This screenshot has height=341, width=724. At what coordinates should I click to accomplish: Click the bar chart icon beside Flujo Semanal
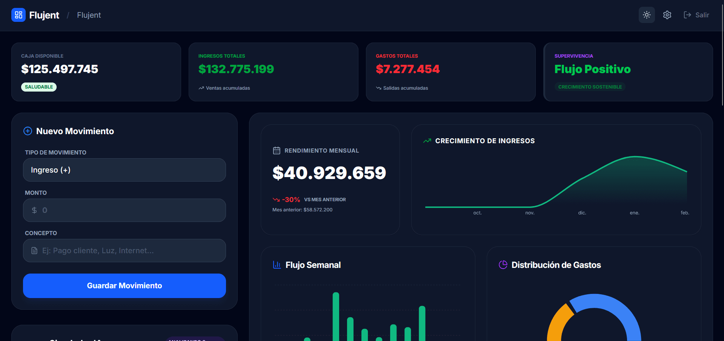click(277, 265)
